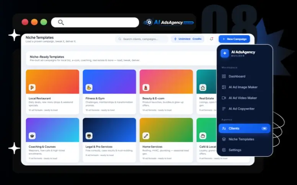Click the green window maximize dot
Image resolution: width=297 pixels, height=185 pixels.
44,22
